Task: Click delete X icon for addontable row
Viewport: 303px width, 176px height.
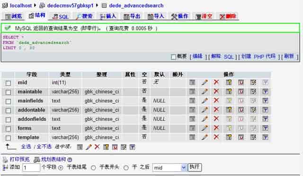Action: click(x=216, y=110)
